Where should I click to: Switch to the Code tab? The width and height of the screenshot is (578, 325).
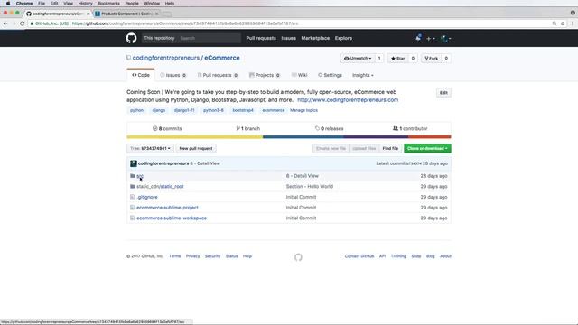click(141, 75)
